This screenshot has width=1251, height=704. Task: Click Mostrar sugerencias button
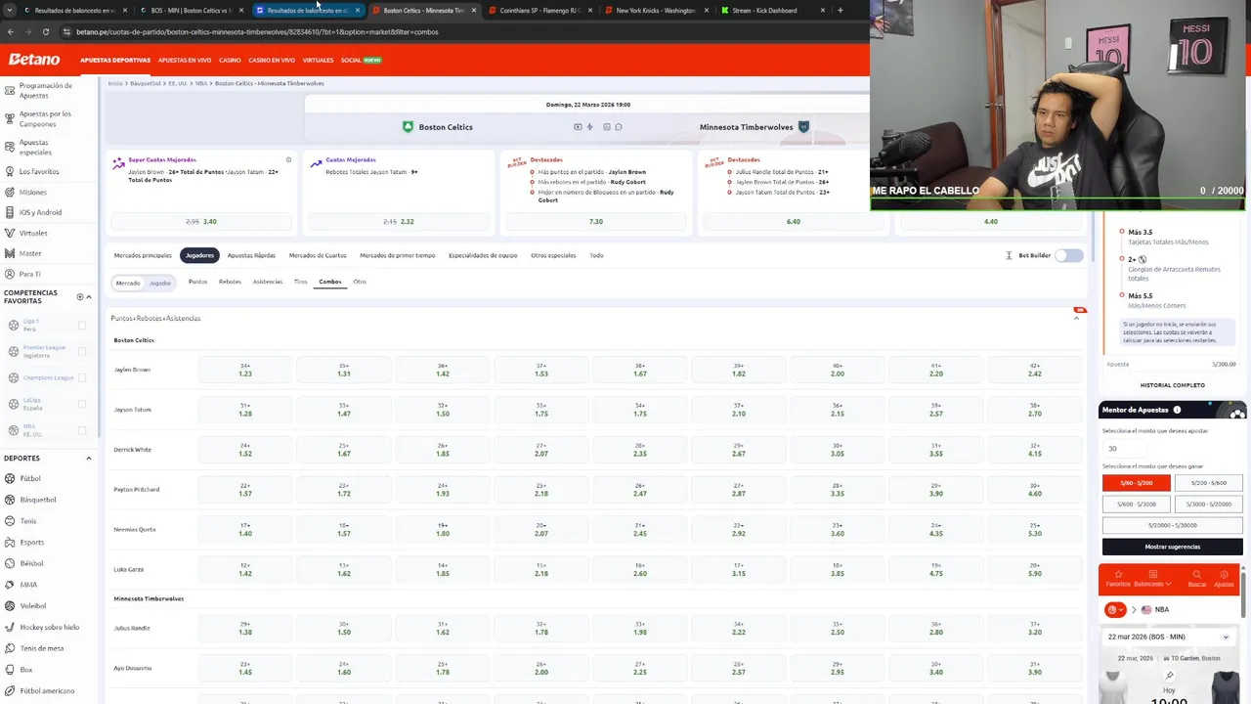[x=1173, y=547]
